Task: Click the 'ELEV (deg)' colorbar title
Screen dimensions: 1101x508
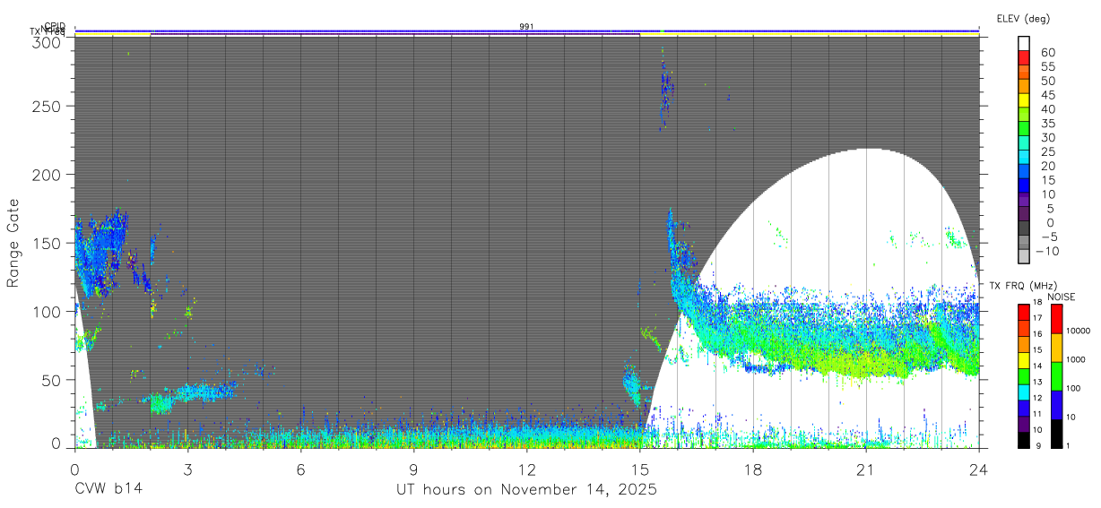Action: (1023, 18)
